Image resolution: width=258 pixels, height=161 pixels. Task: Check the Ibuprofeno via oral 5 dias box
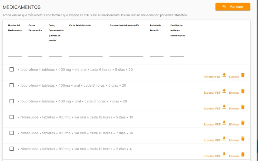click(x=12, y=70)
